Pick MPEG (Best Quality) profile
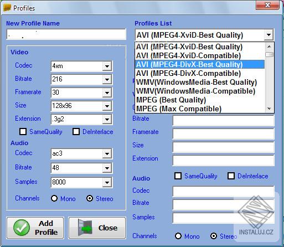284x247 pixels. (200, 100)
